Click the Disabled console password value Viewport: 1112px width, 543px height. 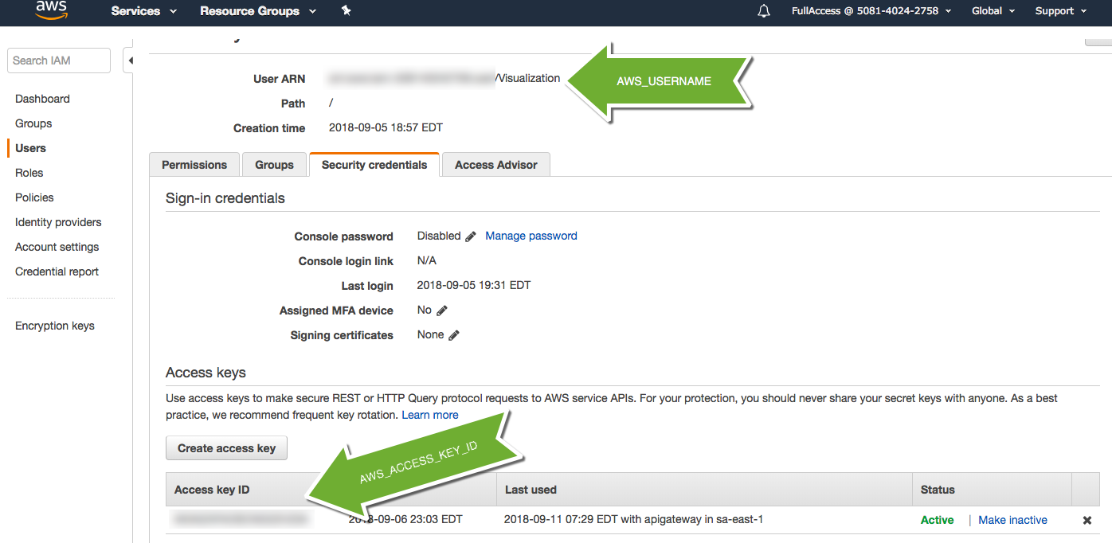[x=439, y=236]
